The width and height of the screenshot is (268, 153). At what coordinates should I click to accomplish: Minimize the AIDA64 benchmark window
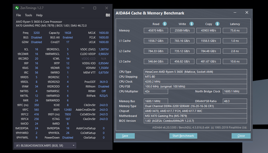(x=235, y=12)
